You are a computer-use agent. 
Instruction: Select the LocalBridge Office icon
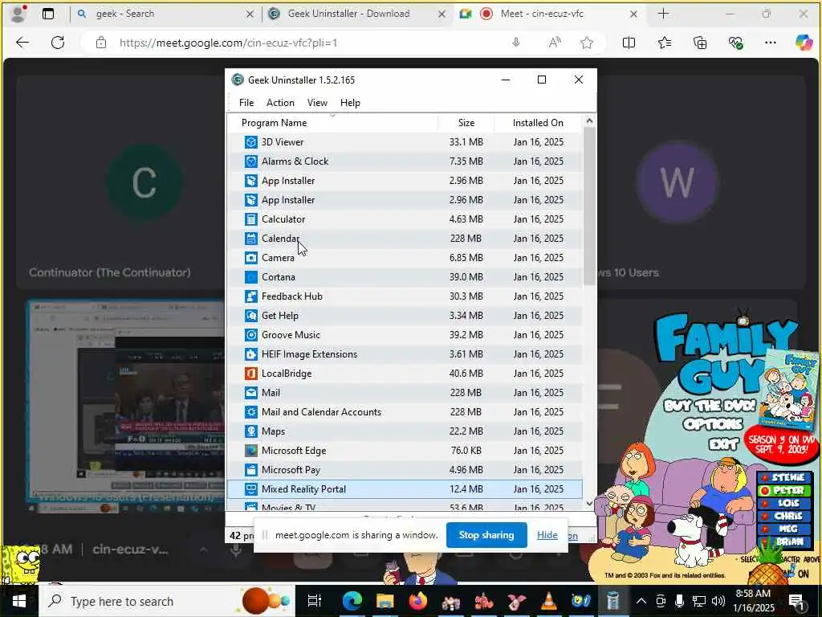(x=251, y=374)
